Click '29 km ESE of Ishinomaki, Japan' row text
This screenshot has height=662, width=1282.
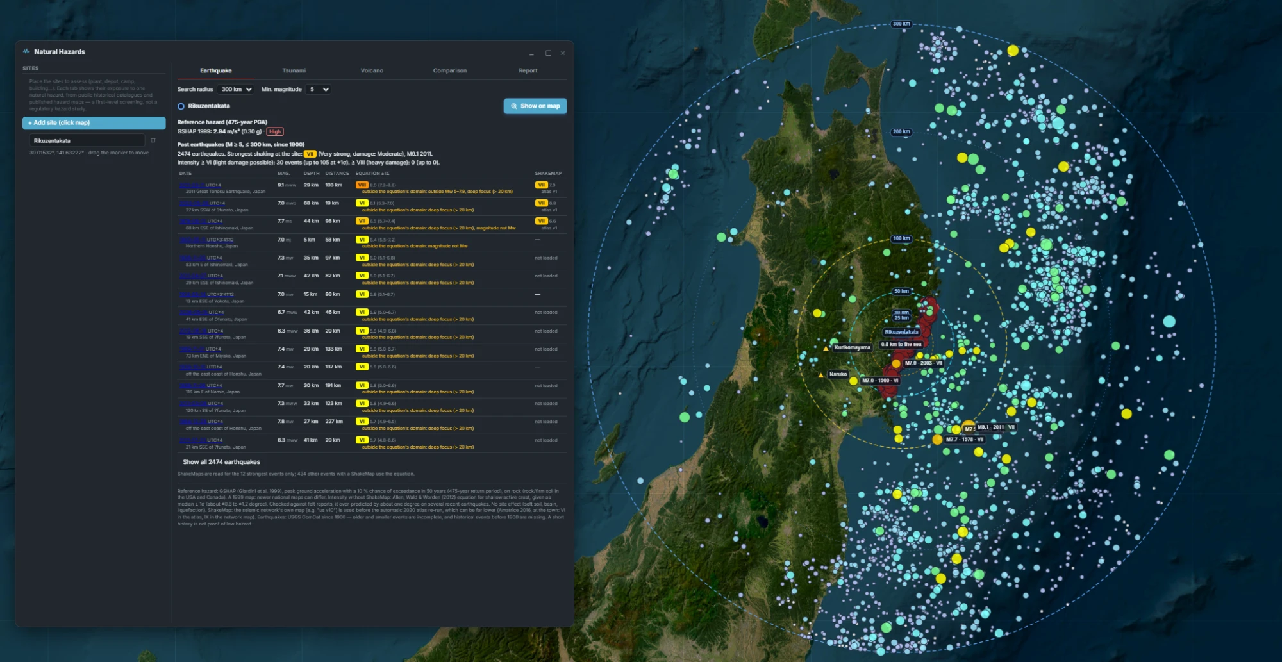pos(219,283)
